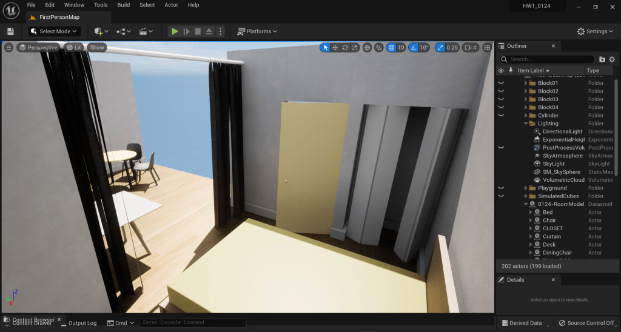The width and height of the screenshot is (621, 332).
Task: Open the surface snapping options icon
Action: click(x=379, y=47)
